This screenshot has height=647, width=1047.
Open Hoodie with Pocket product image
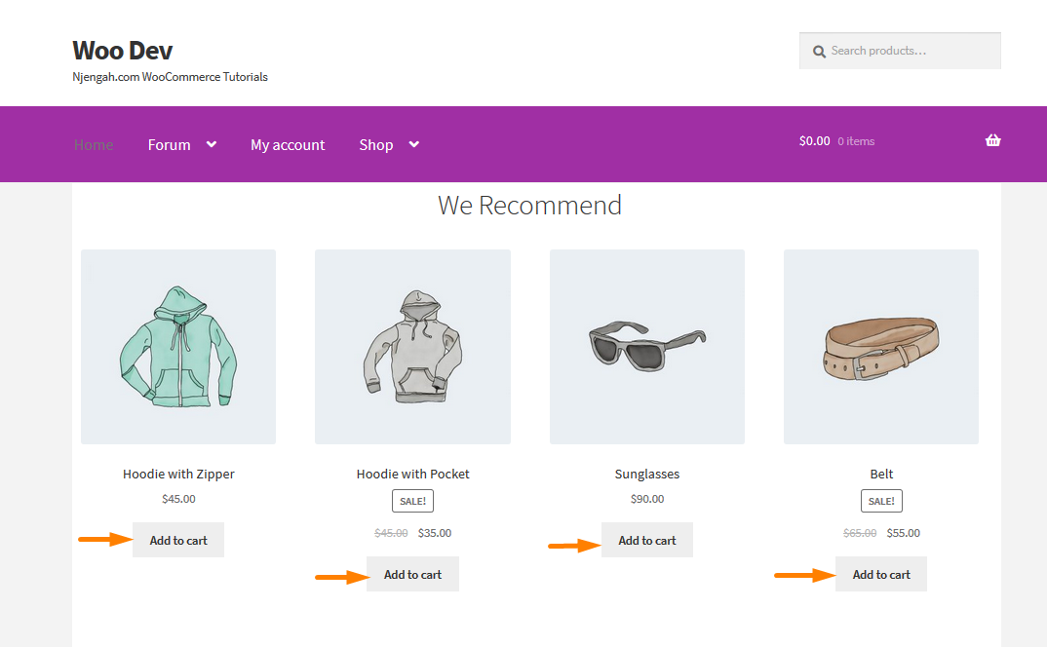tap(412, 347)
